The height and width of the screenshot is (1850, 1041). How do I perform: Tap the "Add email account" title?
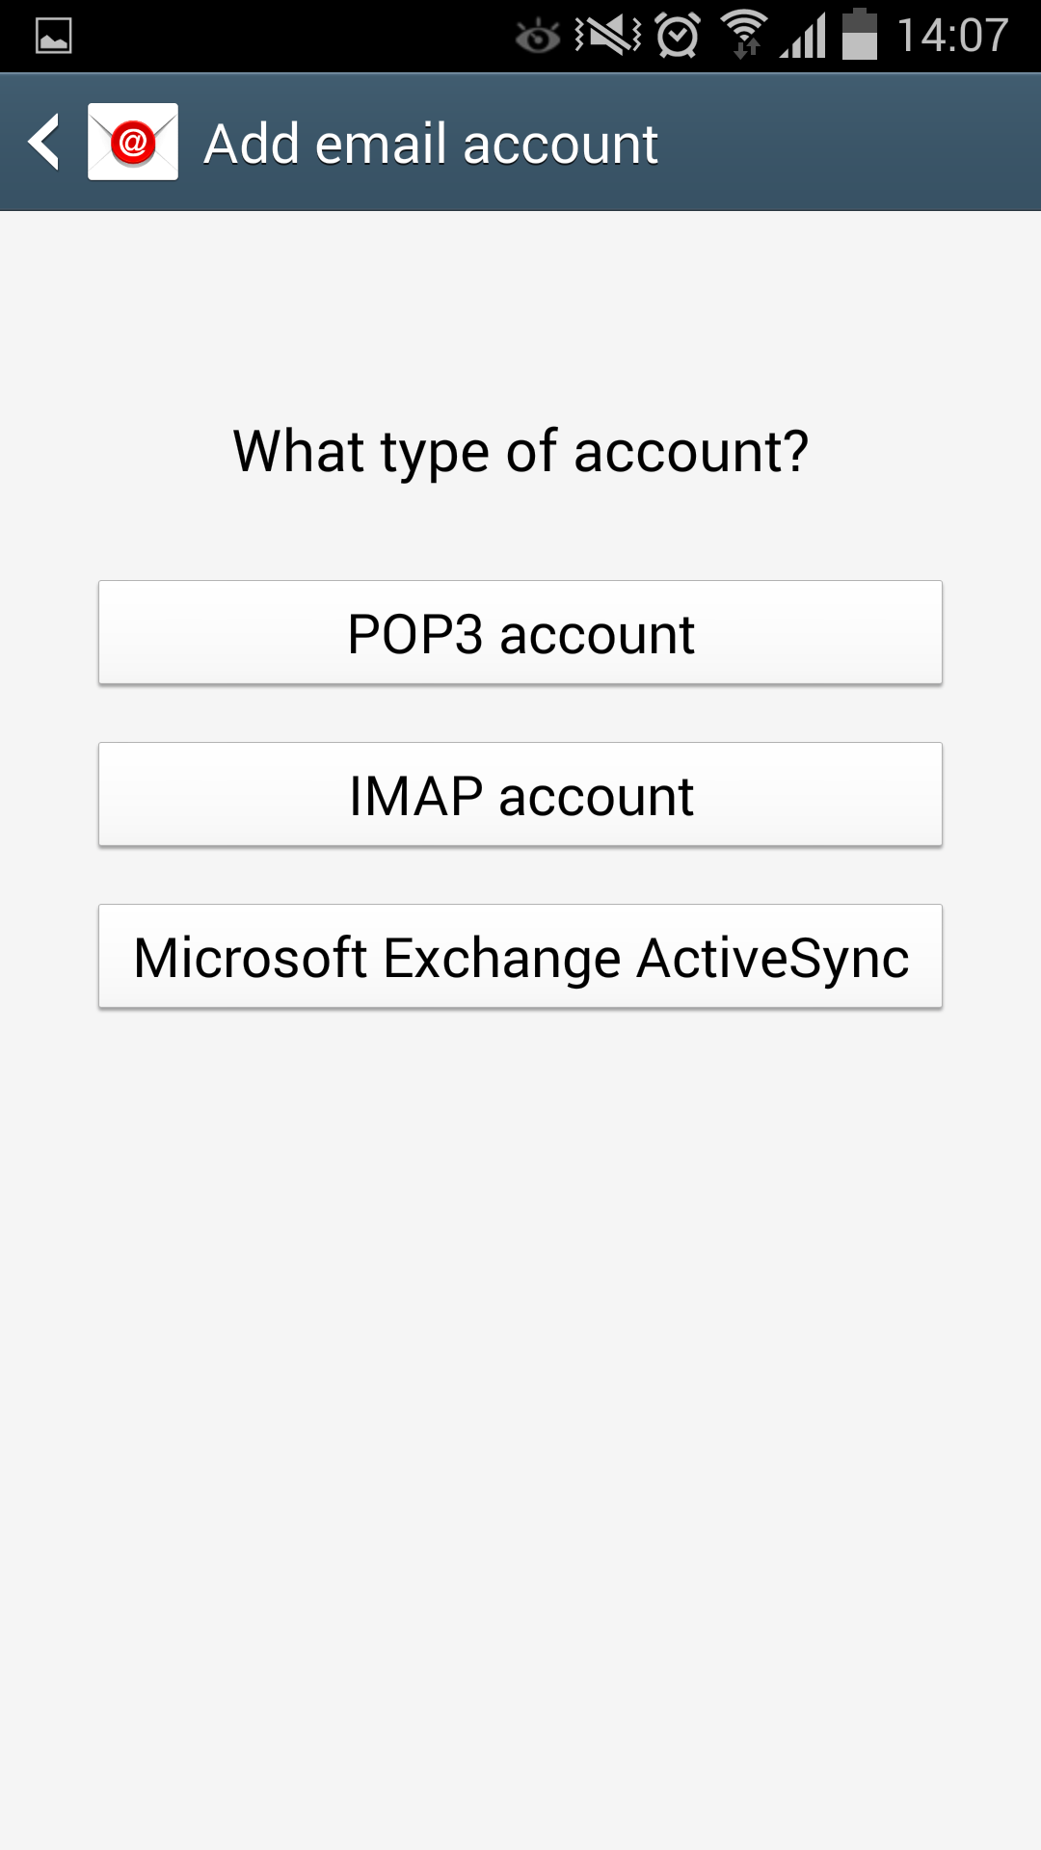(431, 145)
